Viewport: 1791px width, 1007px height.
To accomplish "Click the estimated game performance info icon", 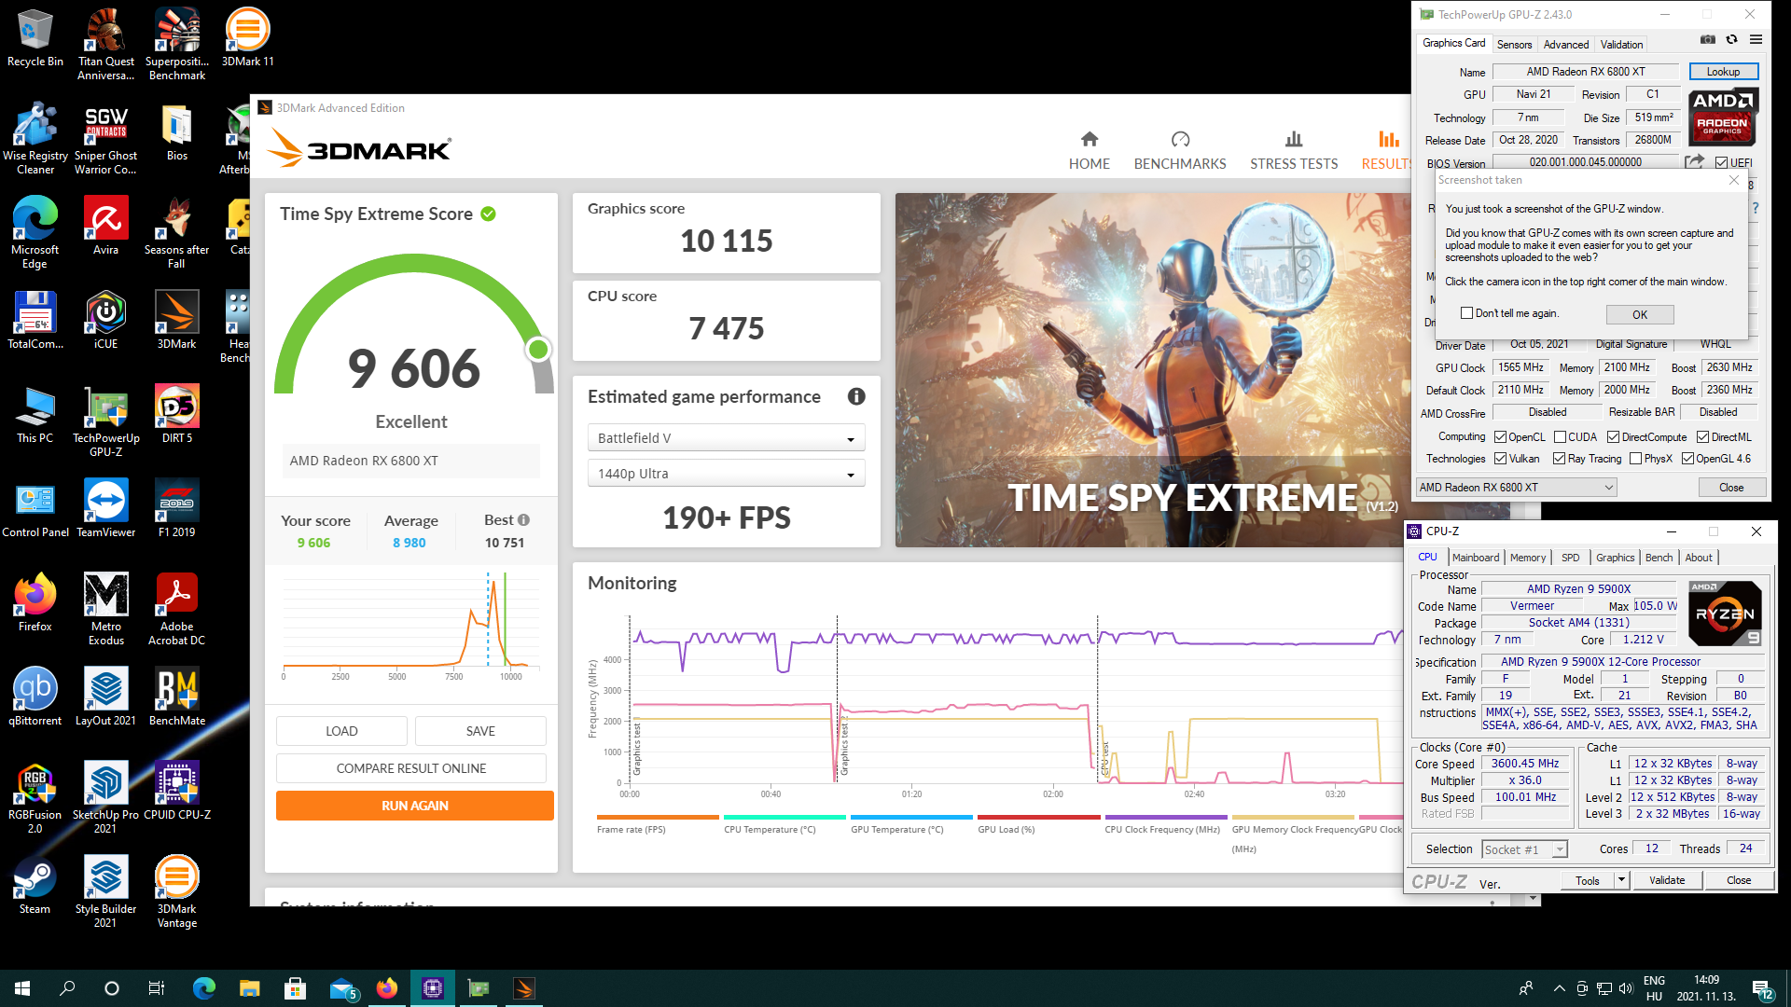I will [856, 396].
